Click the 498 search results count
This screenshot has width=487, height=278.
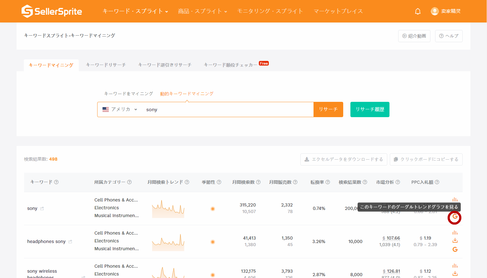53,159
